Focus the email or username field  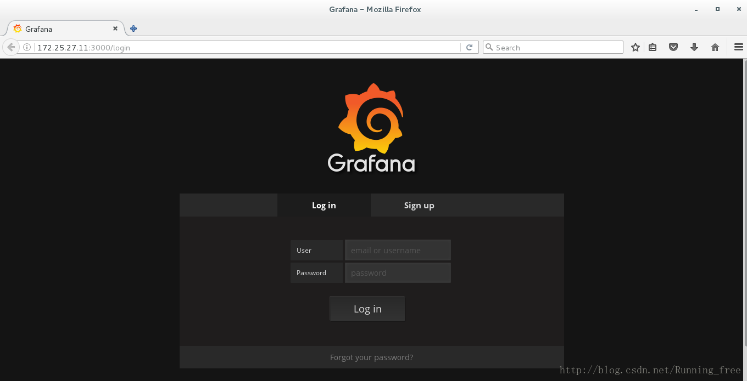398,250
